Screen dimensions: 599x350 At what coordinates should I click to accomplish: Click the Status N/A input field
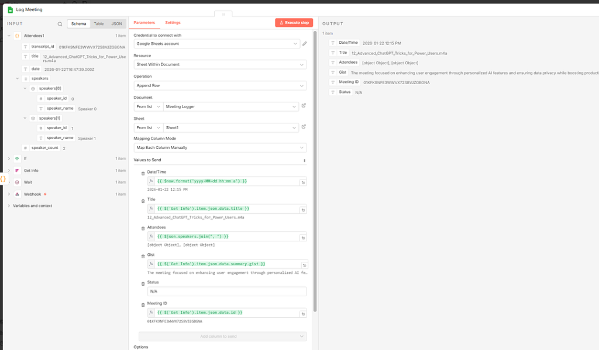[227, 291]
